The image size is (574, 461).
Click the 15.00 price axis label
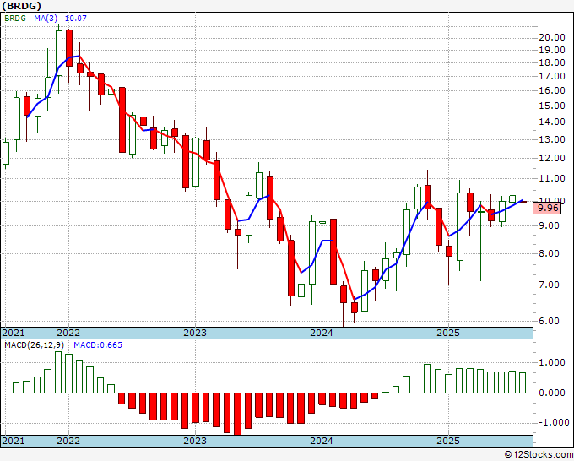pos(552,106)
